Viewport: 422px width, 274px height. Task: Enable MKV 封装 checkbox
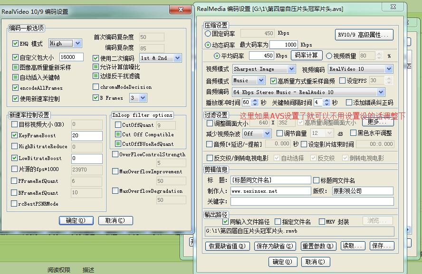(x=322, y=222)
